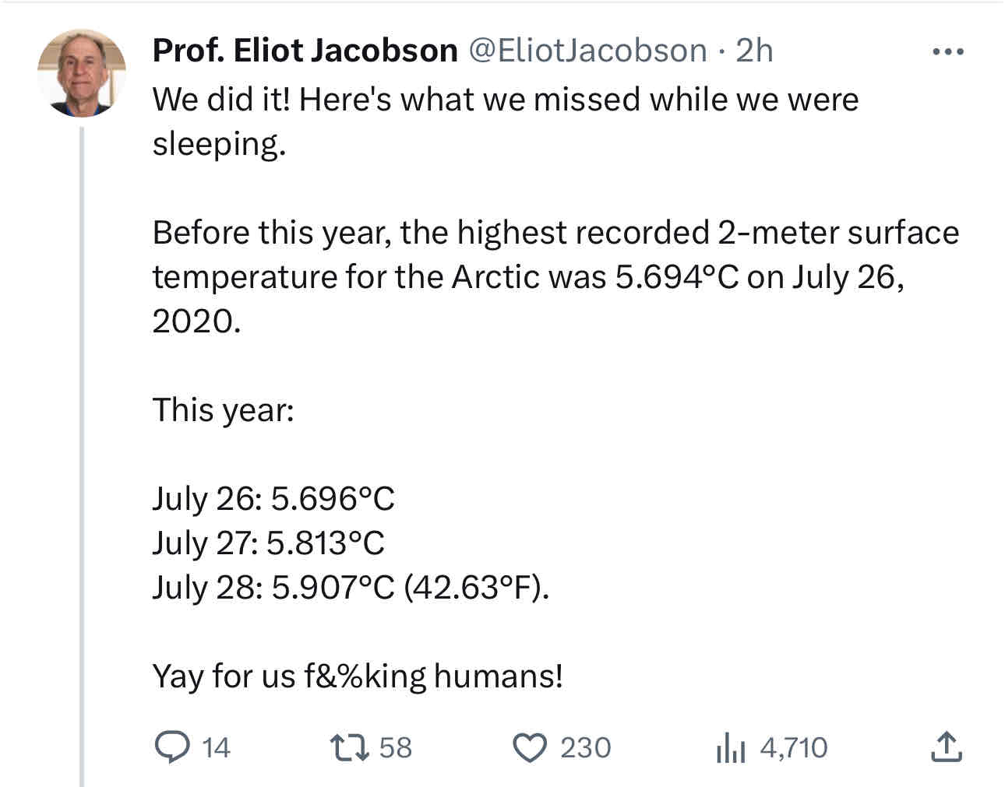Repost the tweet using the retweet arrows icon

point(348,747)
